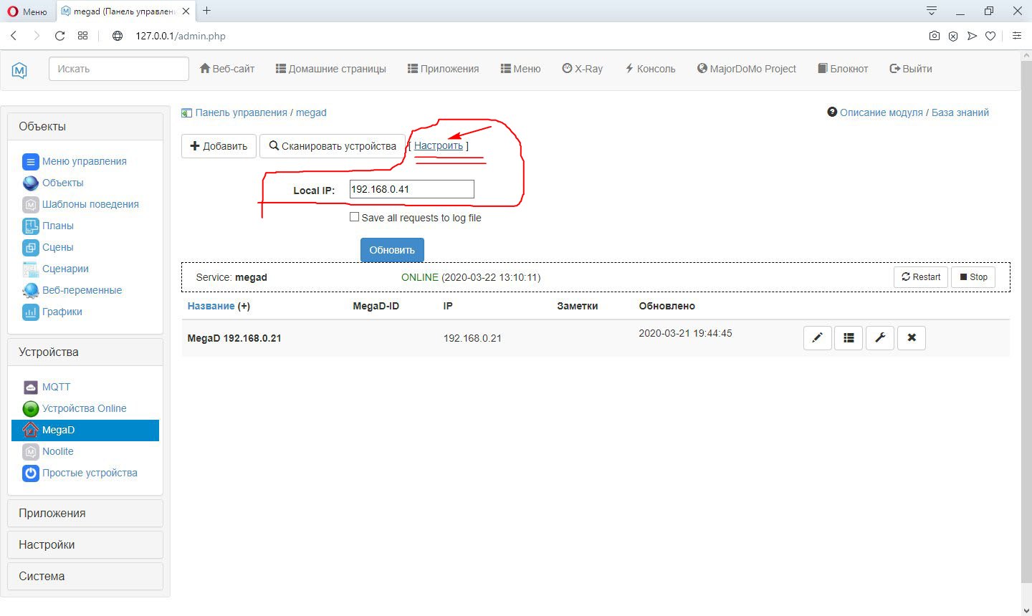Click the MegaD house icon in sidebar

point(30,430)
